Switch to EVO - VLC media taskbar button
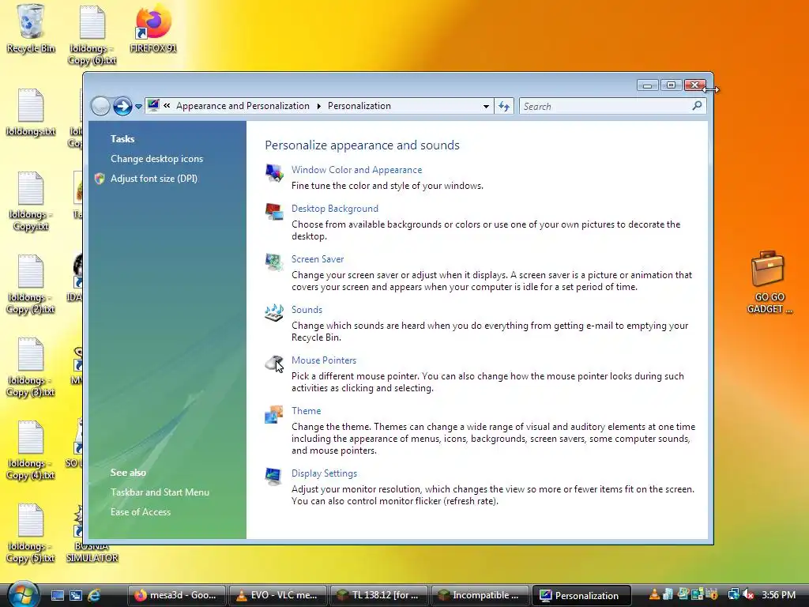This screenshot has height=607, width=809. (277, 595)
